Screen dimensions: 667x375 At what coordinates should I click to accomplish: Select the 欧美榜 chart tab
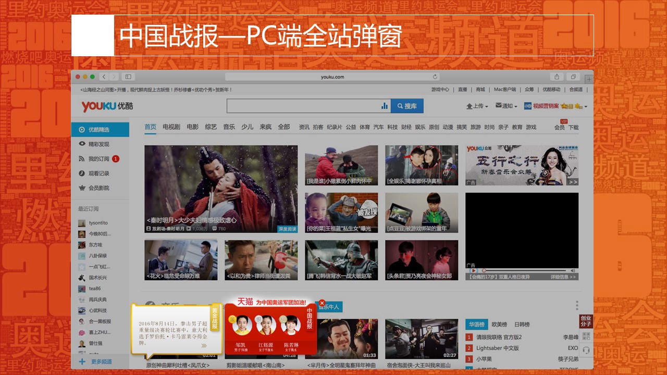point(499,324)
